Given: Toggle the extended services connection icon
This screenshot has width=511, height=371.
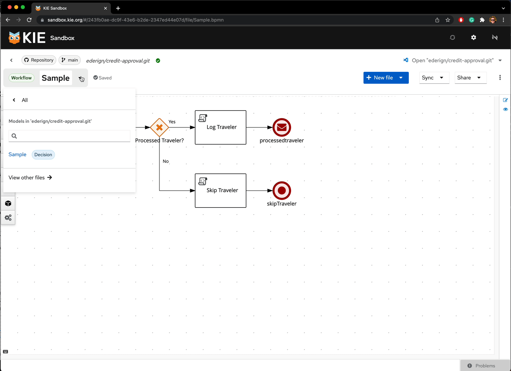Looking at the screenshot, I should [x=494, y=37].
